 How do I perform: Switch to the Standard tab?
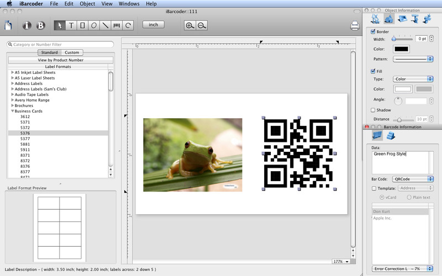(x=49, y=52)
